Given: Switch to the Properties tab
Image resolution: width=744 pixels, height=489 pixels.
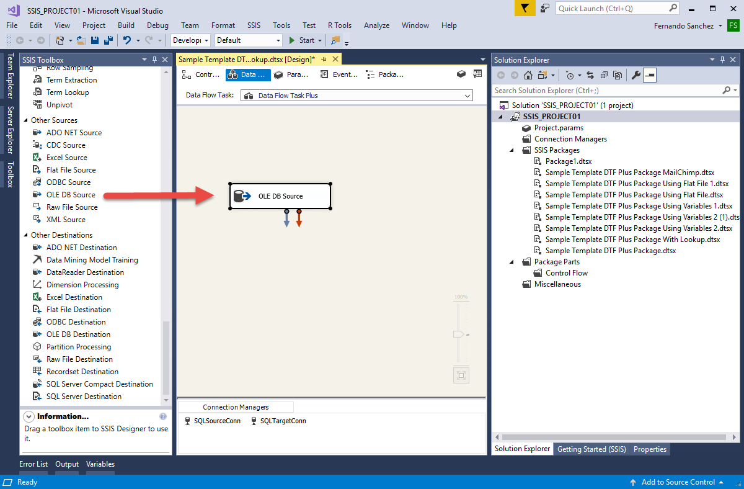Looking at the screenshot, I should pos(650,449).
